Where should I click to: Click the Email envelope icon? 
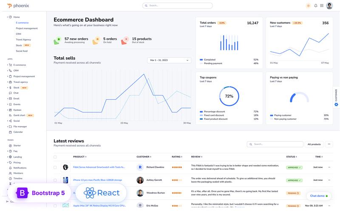tap(10, 98)
